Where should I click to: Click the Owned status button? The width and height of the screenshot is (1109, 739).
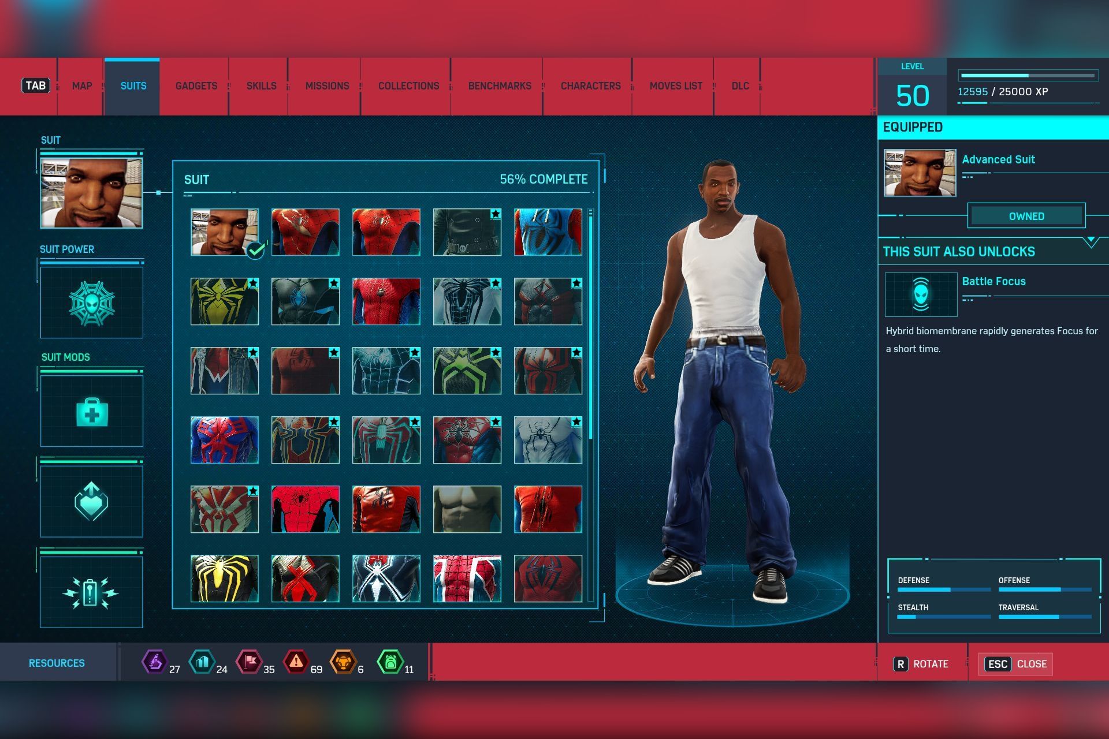coord(1026,216)
